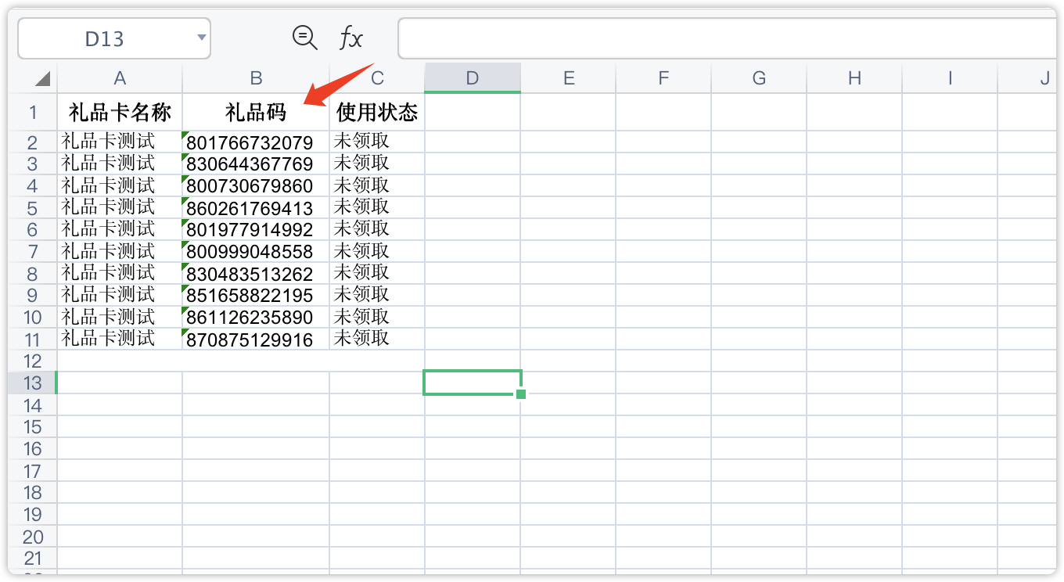Select column H header

pos(854,78)
